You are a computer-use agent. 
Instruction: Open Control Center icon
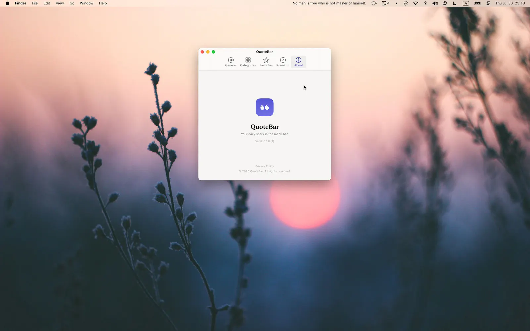(x=488, y=3)
